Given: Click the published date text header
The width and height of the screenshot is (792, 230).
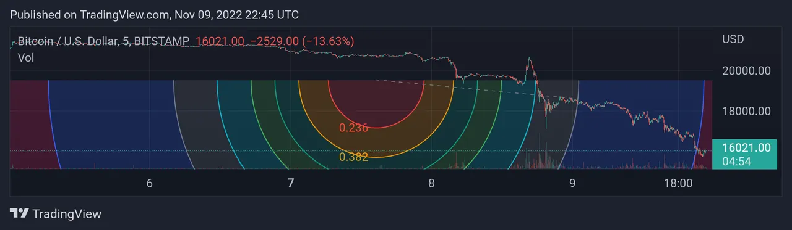Looking at the screenshot, I should (154, 14).
